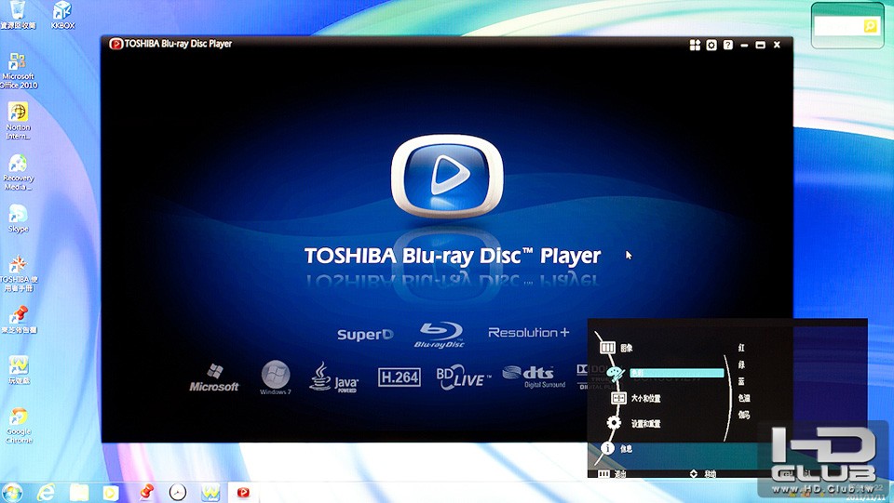Select the image item in the monitor OSD menu
The width and height of the screenshot is (894, 503).
point(616,348)
